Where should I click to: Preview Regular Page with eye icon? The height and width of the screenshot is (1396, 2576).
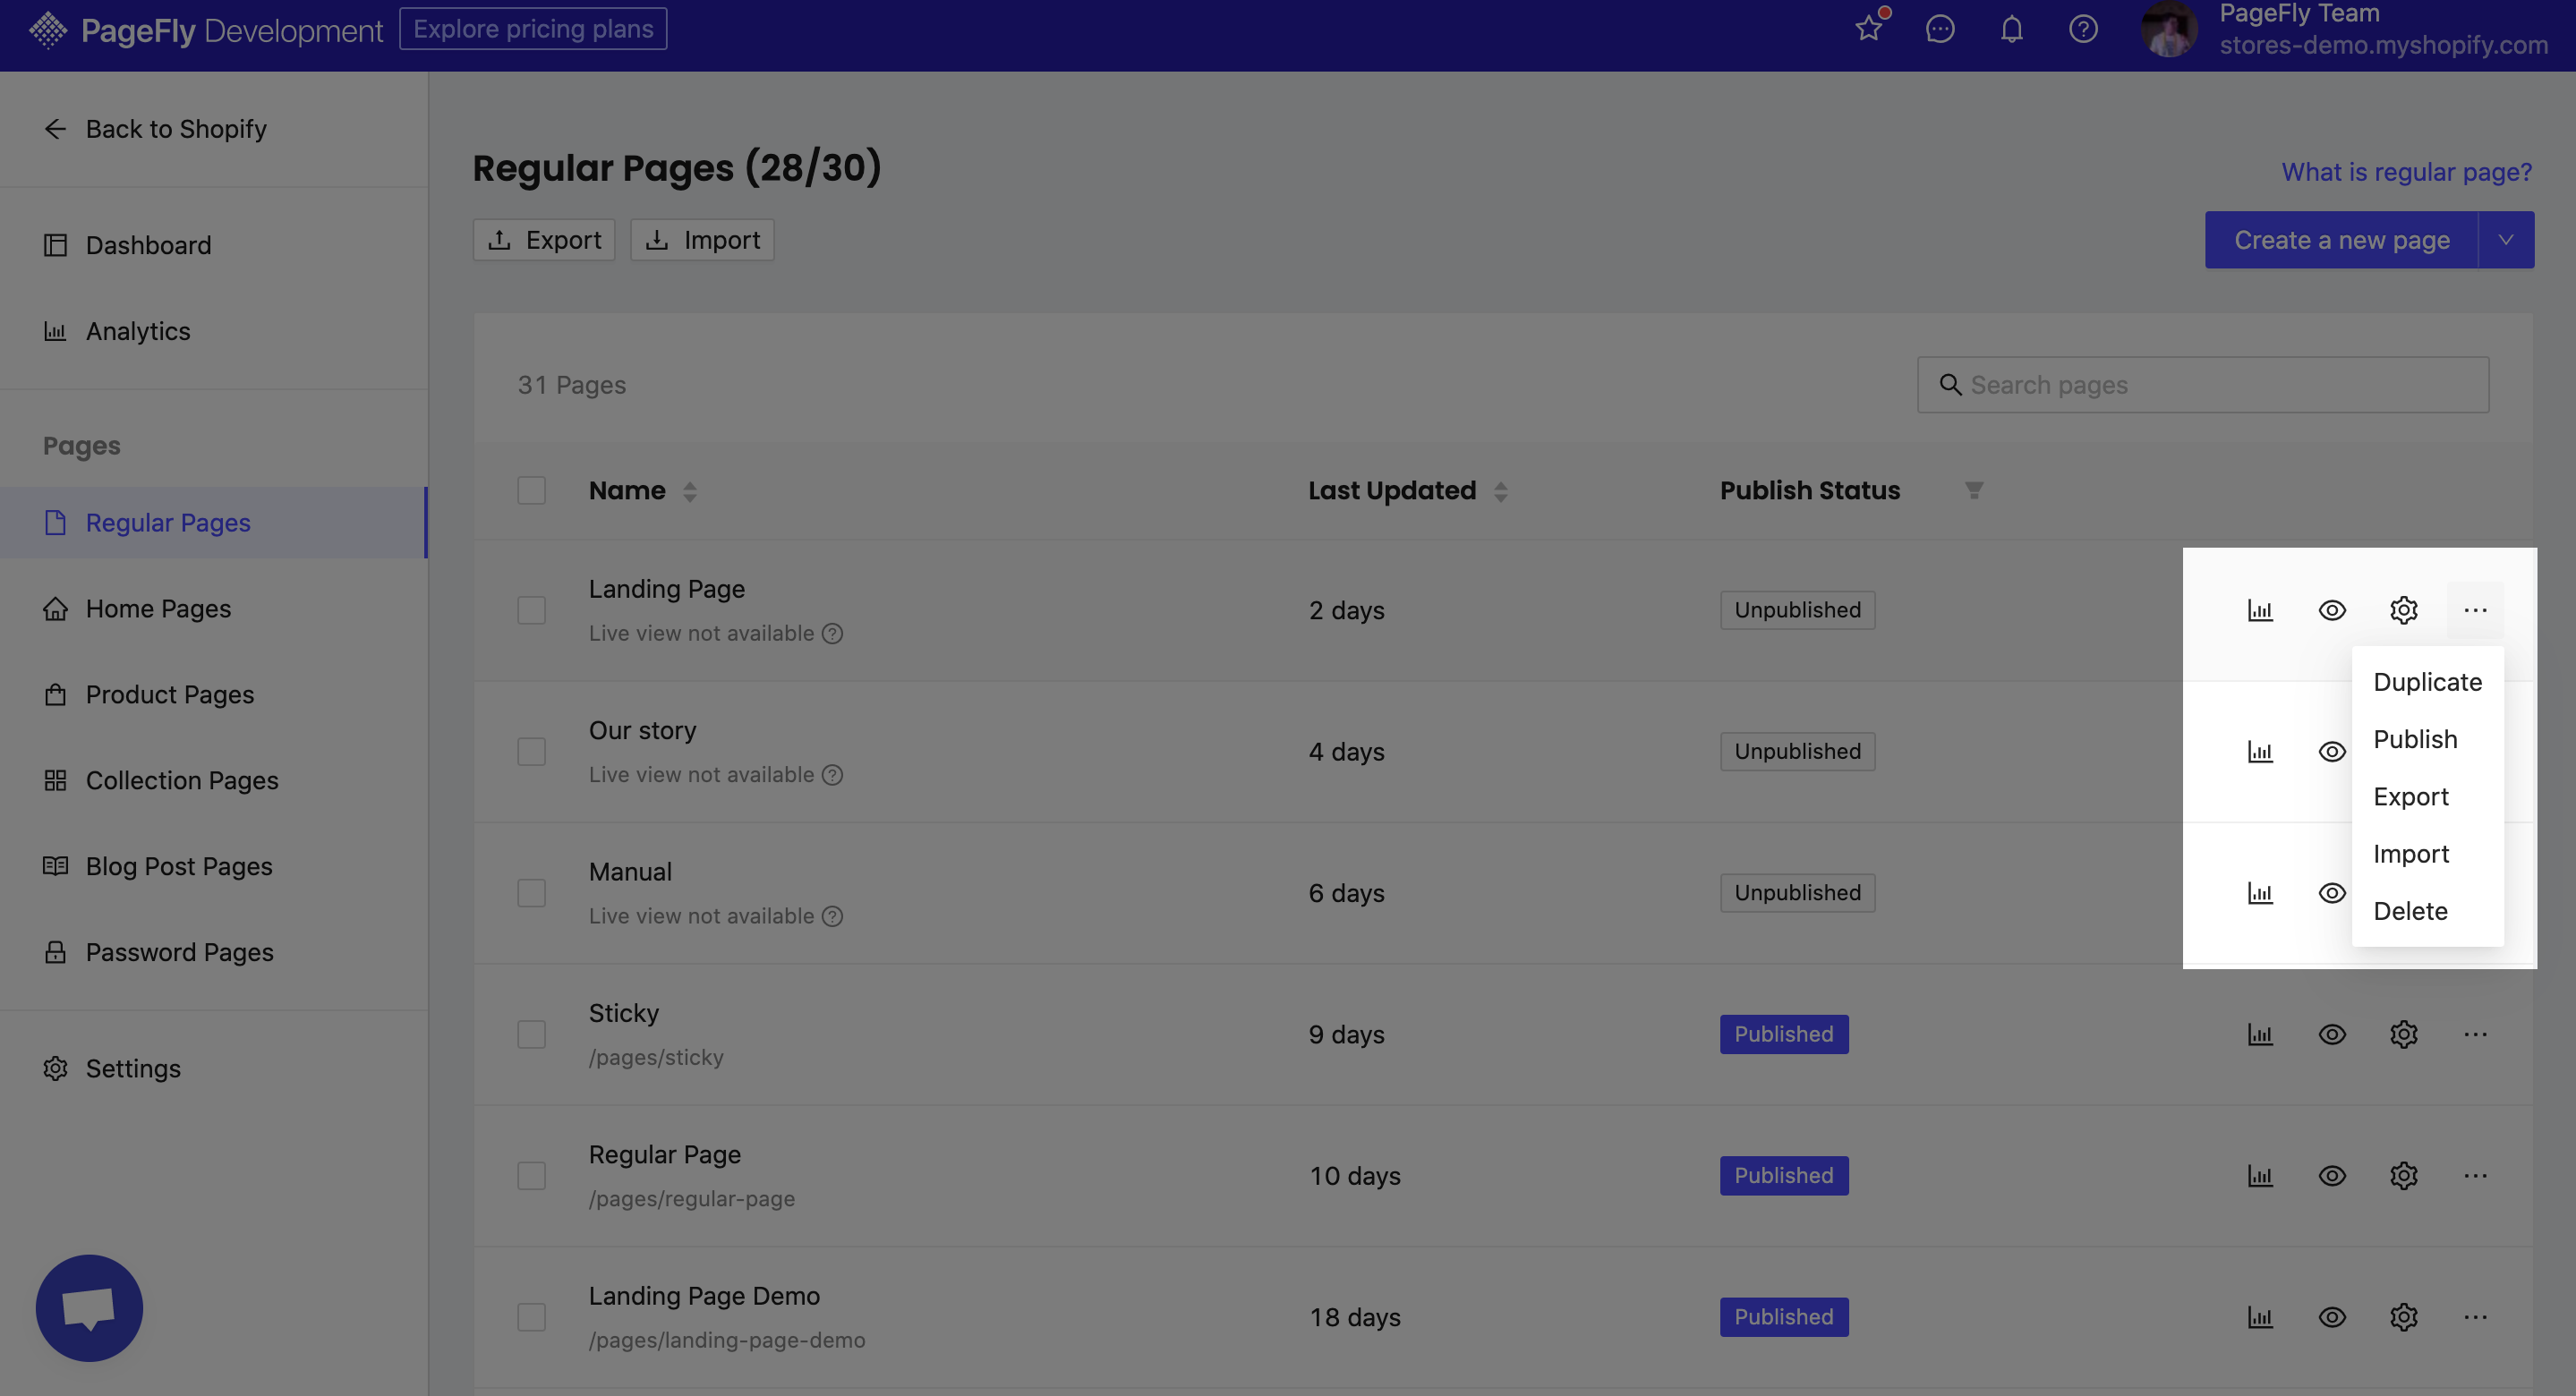click(x=2332, y=1176)
